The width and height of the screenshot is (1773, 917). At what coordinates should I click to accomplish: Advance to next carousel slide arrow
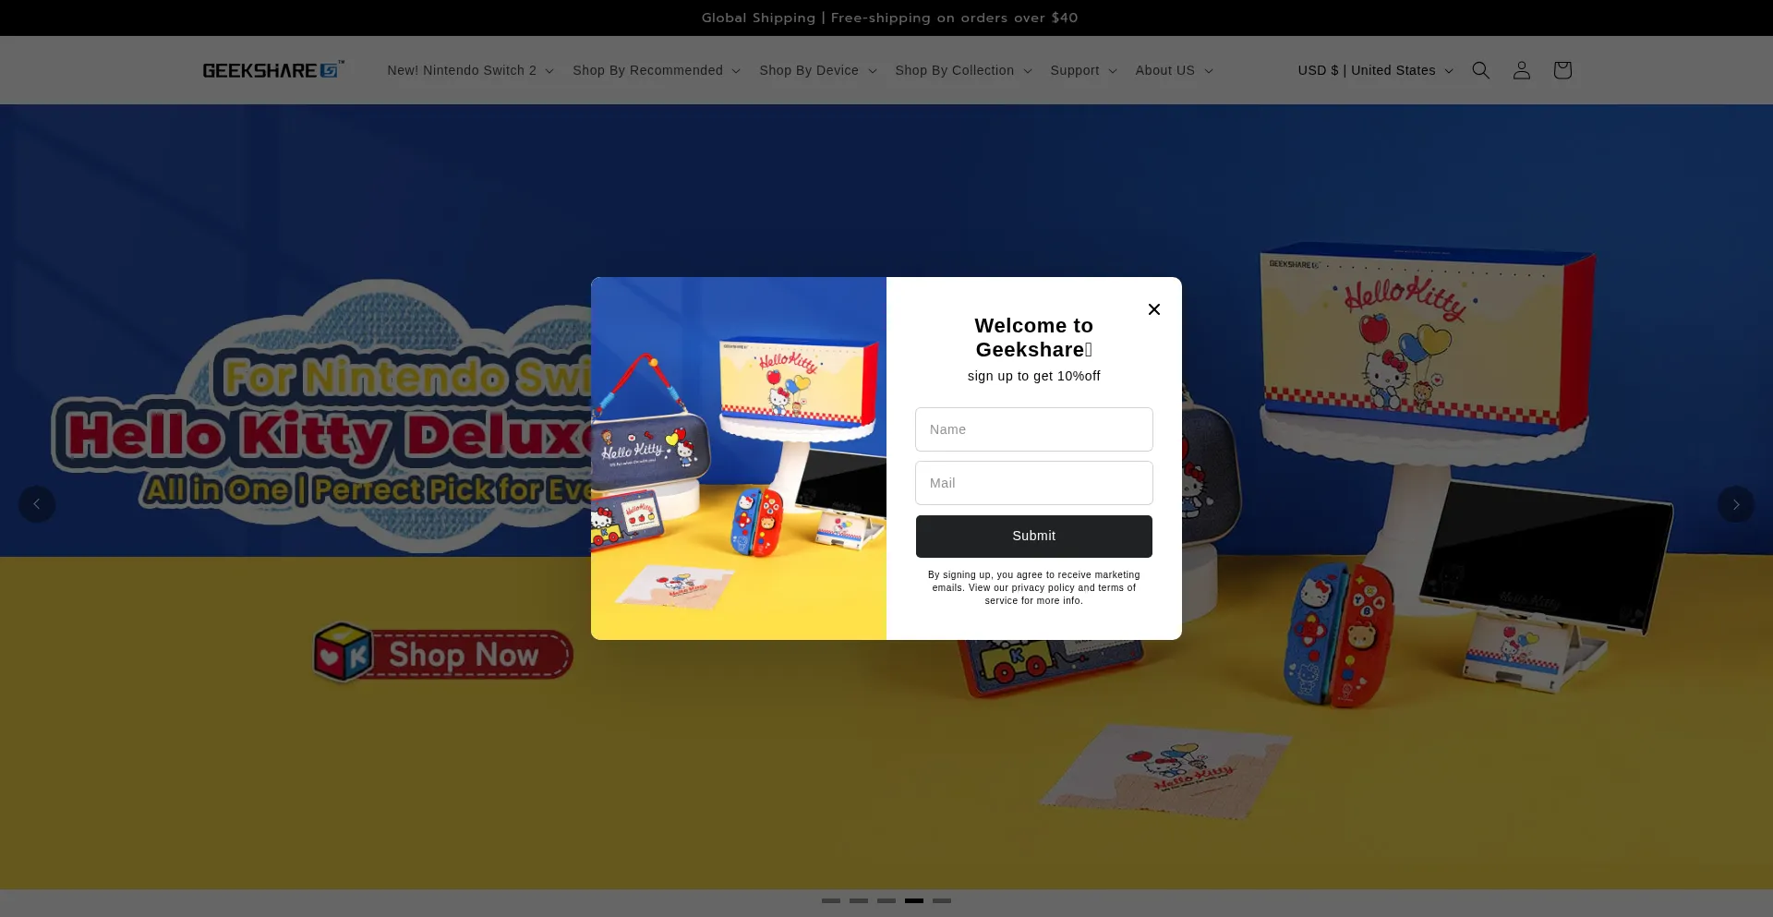1736,504
